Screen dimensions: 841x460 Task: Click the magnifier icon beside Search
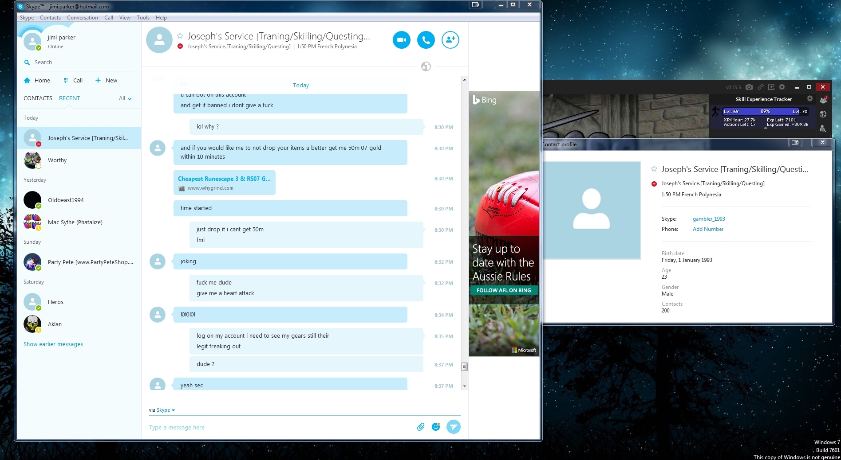[x=27, y=62]
